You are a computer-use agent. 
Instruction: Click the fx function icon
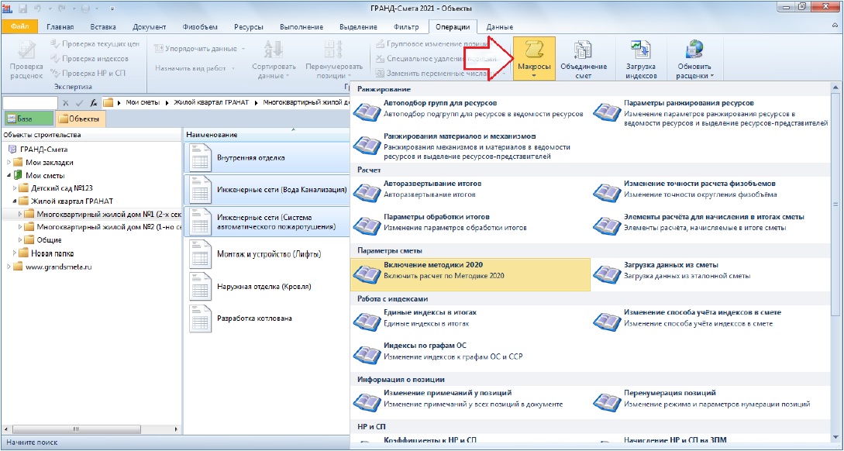[94, 102]
